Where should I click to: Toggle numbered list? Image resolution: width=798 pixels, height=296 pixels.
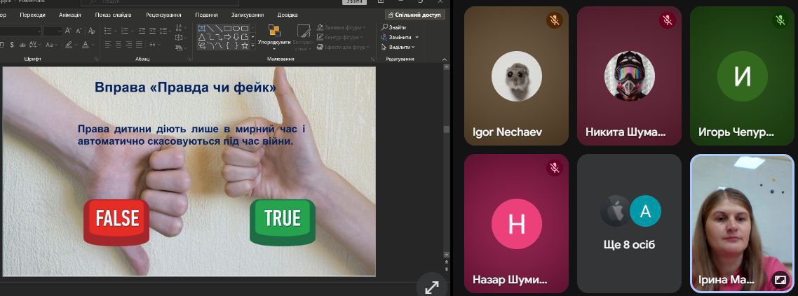(126, 31)
